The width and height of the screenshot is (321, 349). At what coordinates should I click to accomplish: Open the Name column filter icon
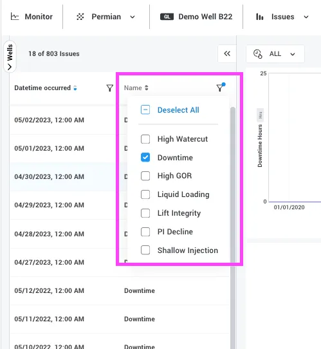click(221, 88)
